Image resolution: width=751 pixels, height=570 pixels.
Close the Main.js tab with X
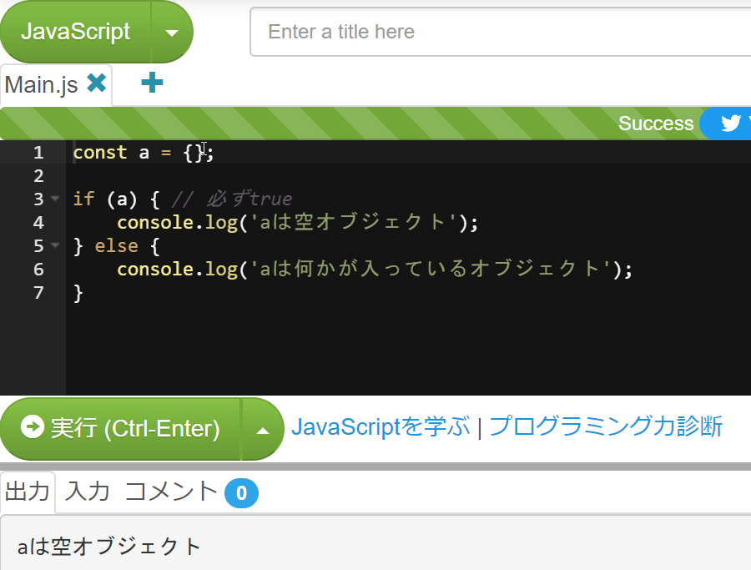click(x=97, y=83)
